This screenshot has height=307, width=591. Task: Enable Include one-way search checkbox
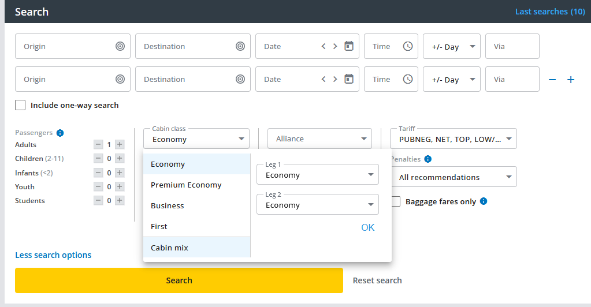(x=21, y=105)
